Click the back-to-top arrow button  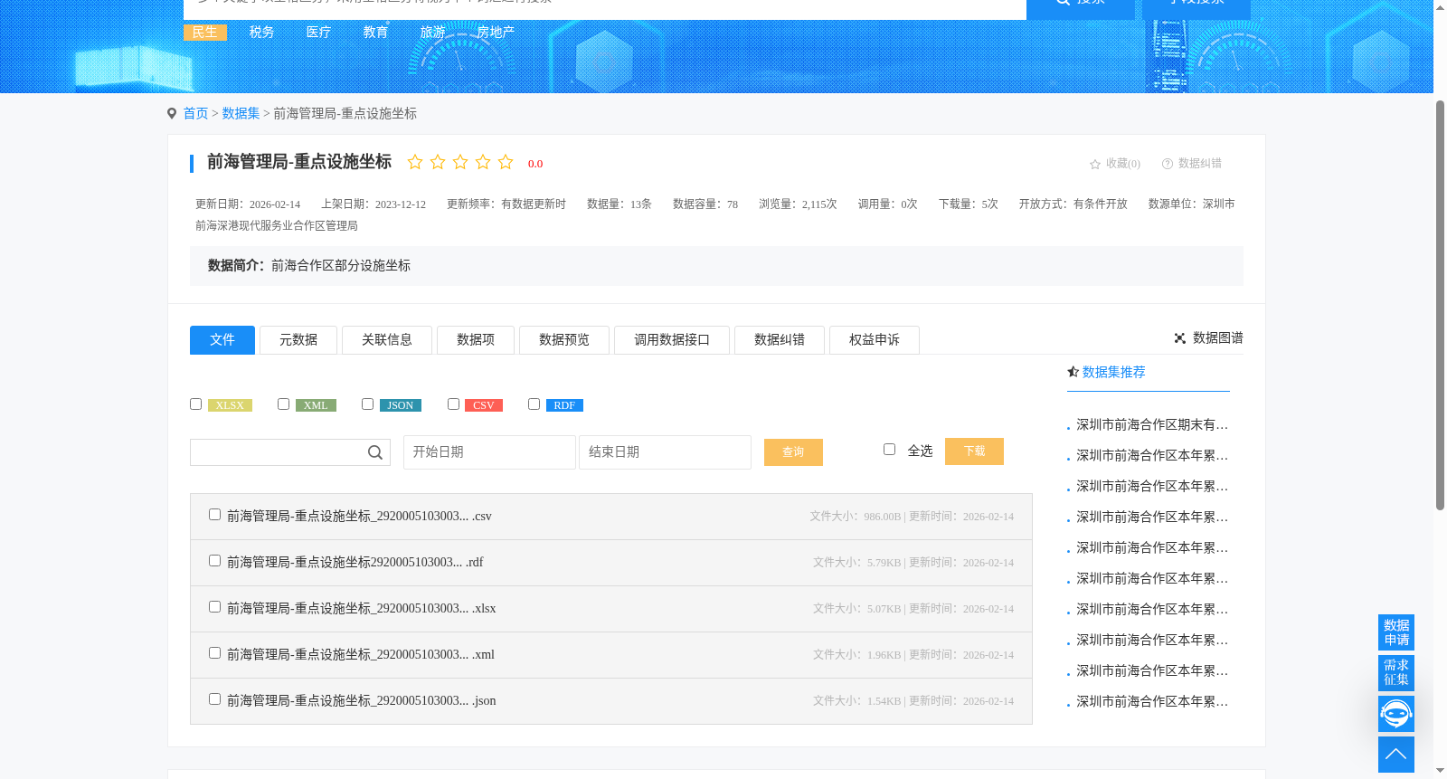pyautogui.click(x=1396, y=755)
